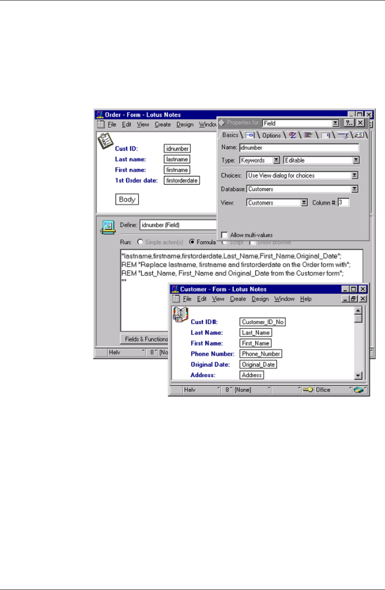The height and width of the screenshot is (590, 385).
Task: Open the hide-when tab icon in Properties
Action: coord(343,135)
